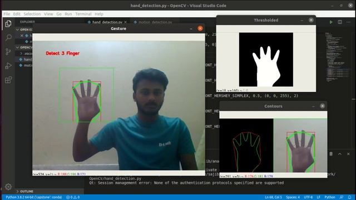Screen dimensions: 356x200
Task: Minimize the Gesture window
Action: (x=191, y=28)
